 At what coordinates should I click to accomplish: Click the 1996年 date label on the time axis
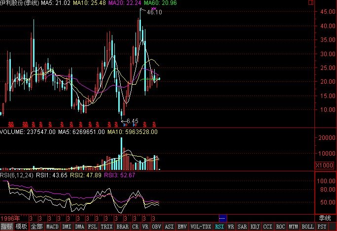pos(10,218)
